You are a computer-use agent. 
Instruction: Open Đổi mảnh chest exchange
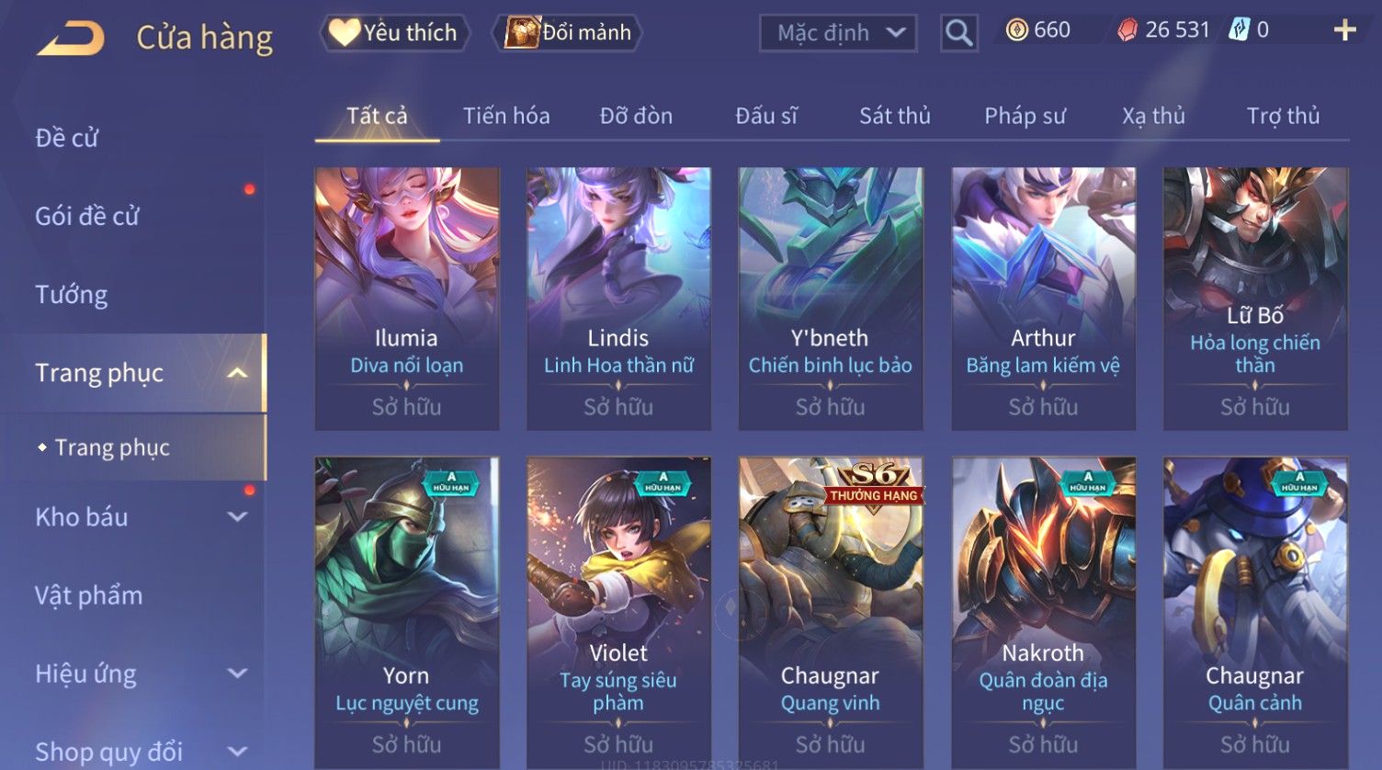[x=568, y=33]
